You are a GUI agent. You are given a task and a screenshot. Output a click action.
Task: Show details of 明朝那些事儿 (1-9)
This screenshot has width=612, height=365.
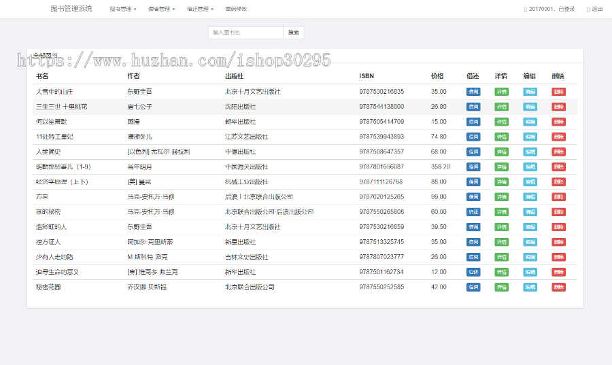click(x=502, y=167)
